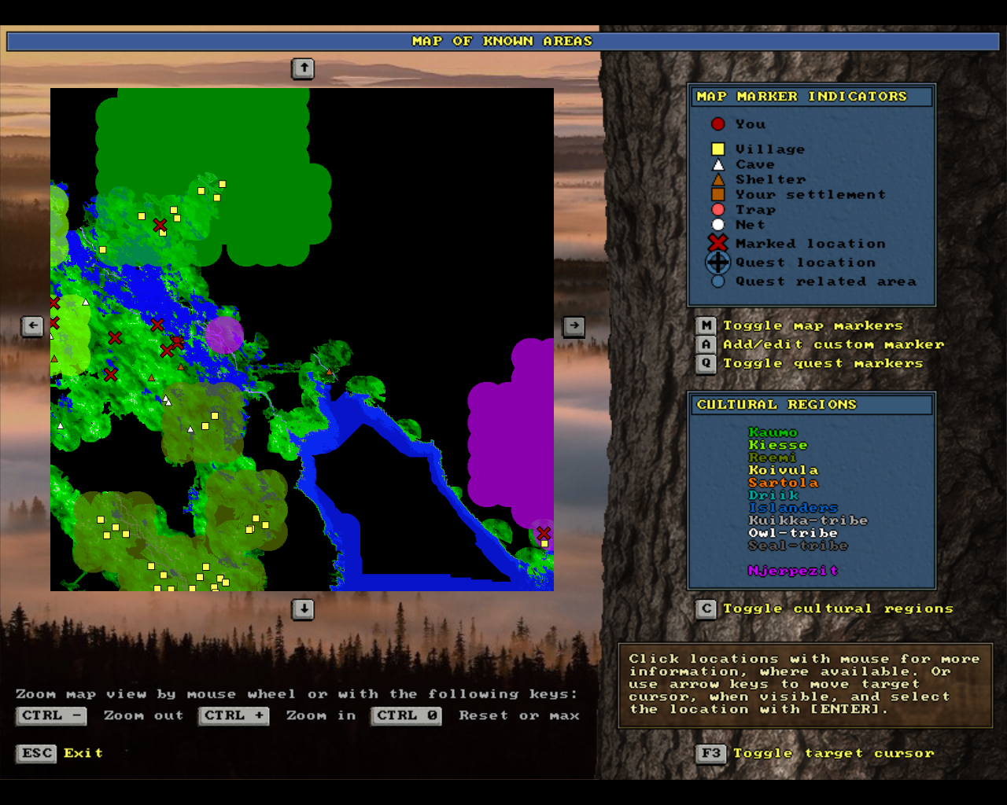Click the 'Click locations with mouse' help text box

coord(806,685)
